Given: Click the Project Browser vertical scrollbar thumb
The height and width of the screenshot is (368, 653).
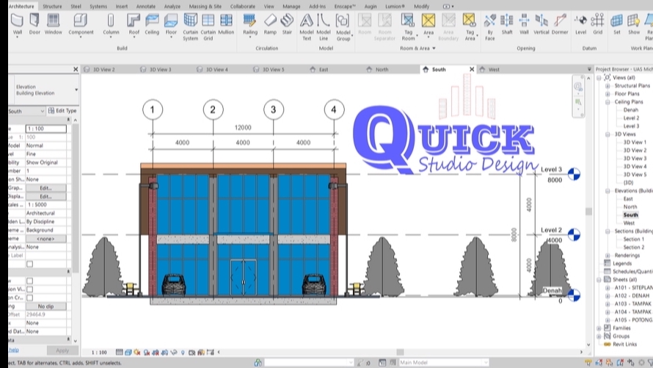Looking at the screenshot, I should [588, 212].
